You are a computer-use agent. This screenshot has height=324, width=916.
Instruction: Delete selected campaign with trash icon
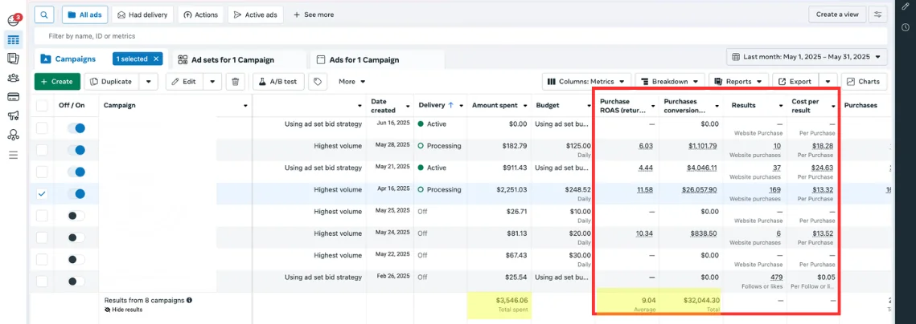pyautogui.click(x=235, y=82)
